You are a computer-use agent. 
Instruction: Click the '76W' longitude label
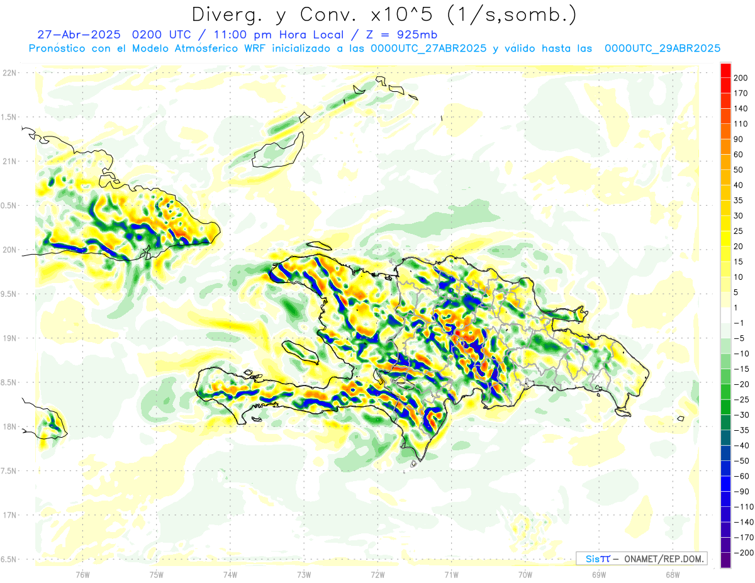tap(82, 575)
